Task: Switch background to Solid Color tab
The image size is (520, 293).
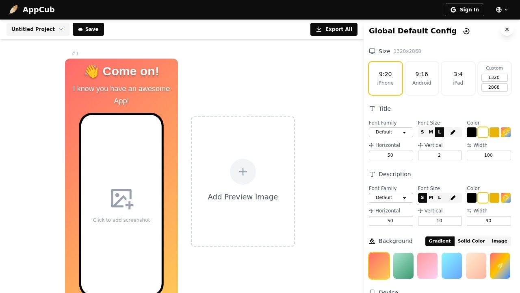Action: click(x=471, y=241)
